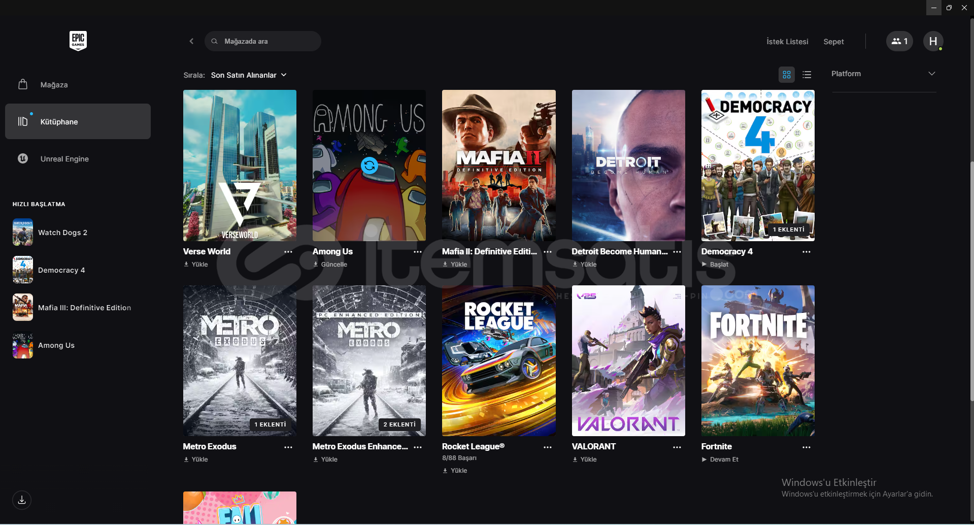Expand the Platform filter
Image resolution: width=974 pixels, height=525 pixels.
click(884, 74)
